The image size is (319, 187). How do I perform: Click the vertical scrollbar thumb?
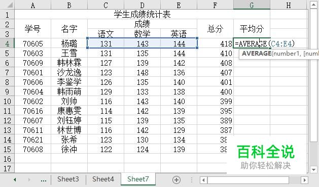pos(313,75)
